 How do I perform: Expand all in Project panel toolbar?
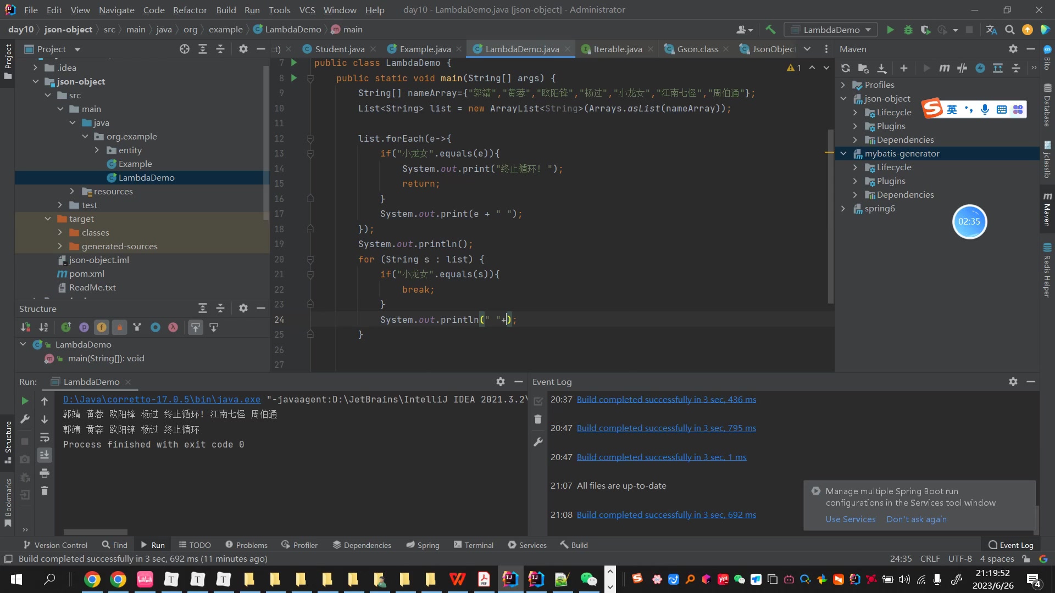(203, 49)
